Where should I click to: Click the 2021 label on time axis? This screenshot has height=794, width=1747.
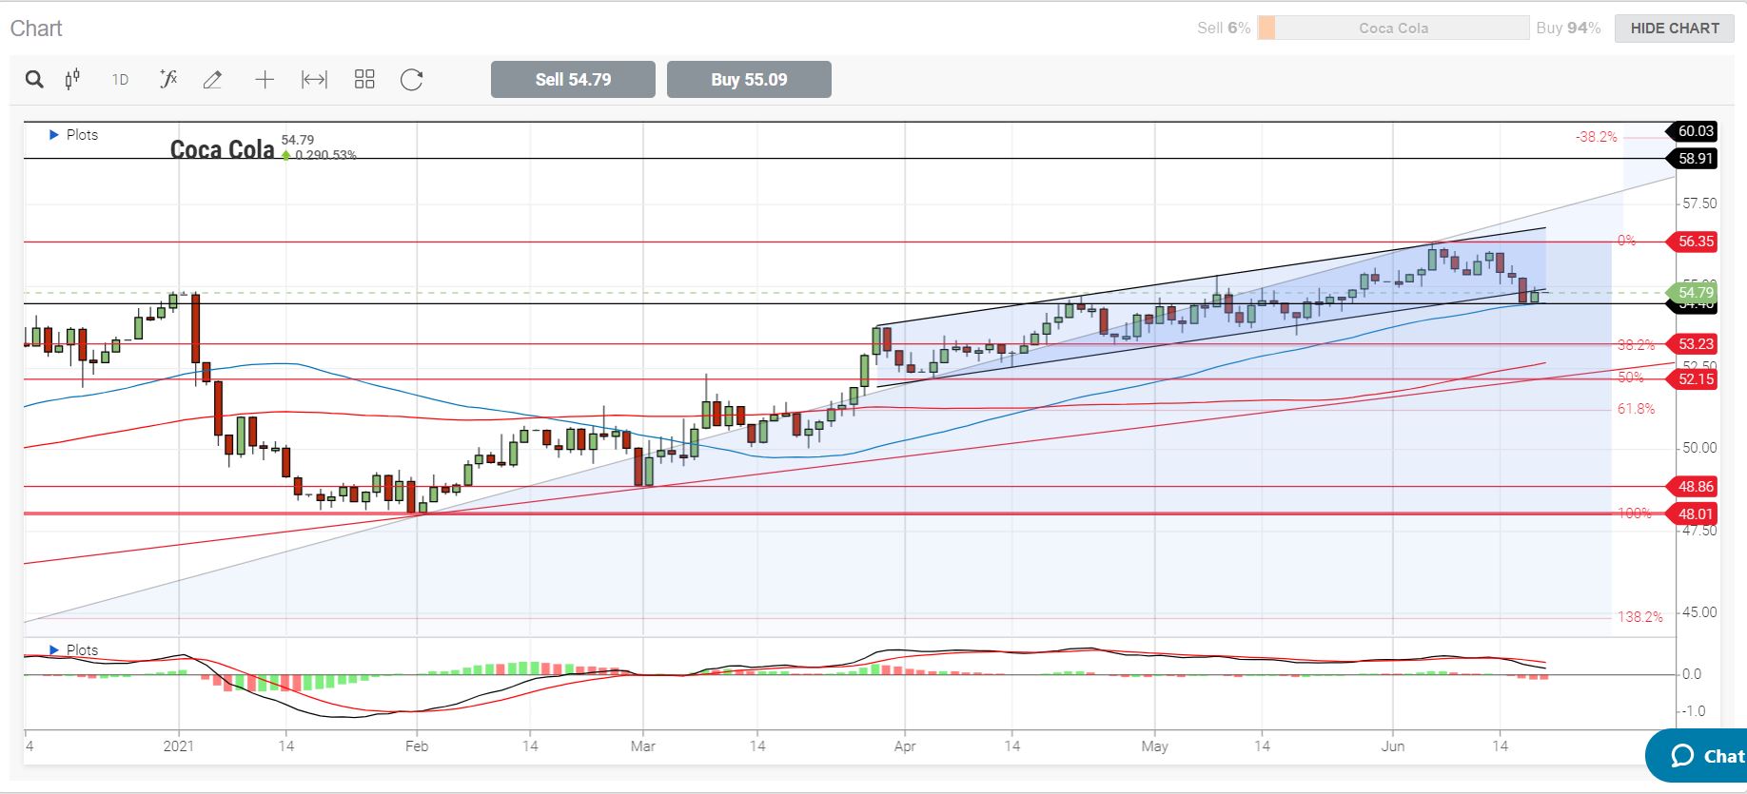point(178,746)
